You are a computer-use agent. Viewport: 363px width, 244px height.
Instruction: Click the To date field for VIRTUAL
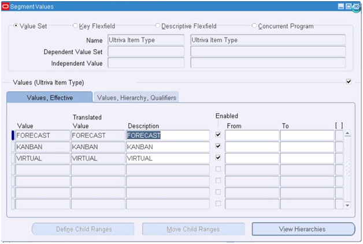pyautogui.click(x=307, y=159)
